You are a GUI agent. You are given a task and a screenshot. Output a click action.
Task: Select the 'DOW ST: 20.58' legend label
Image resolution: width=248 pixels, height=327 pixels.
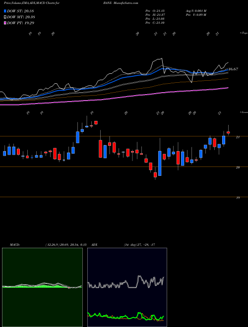20,11
